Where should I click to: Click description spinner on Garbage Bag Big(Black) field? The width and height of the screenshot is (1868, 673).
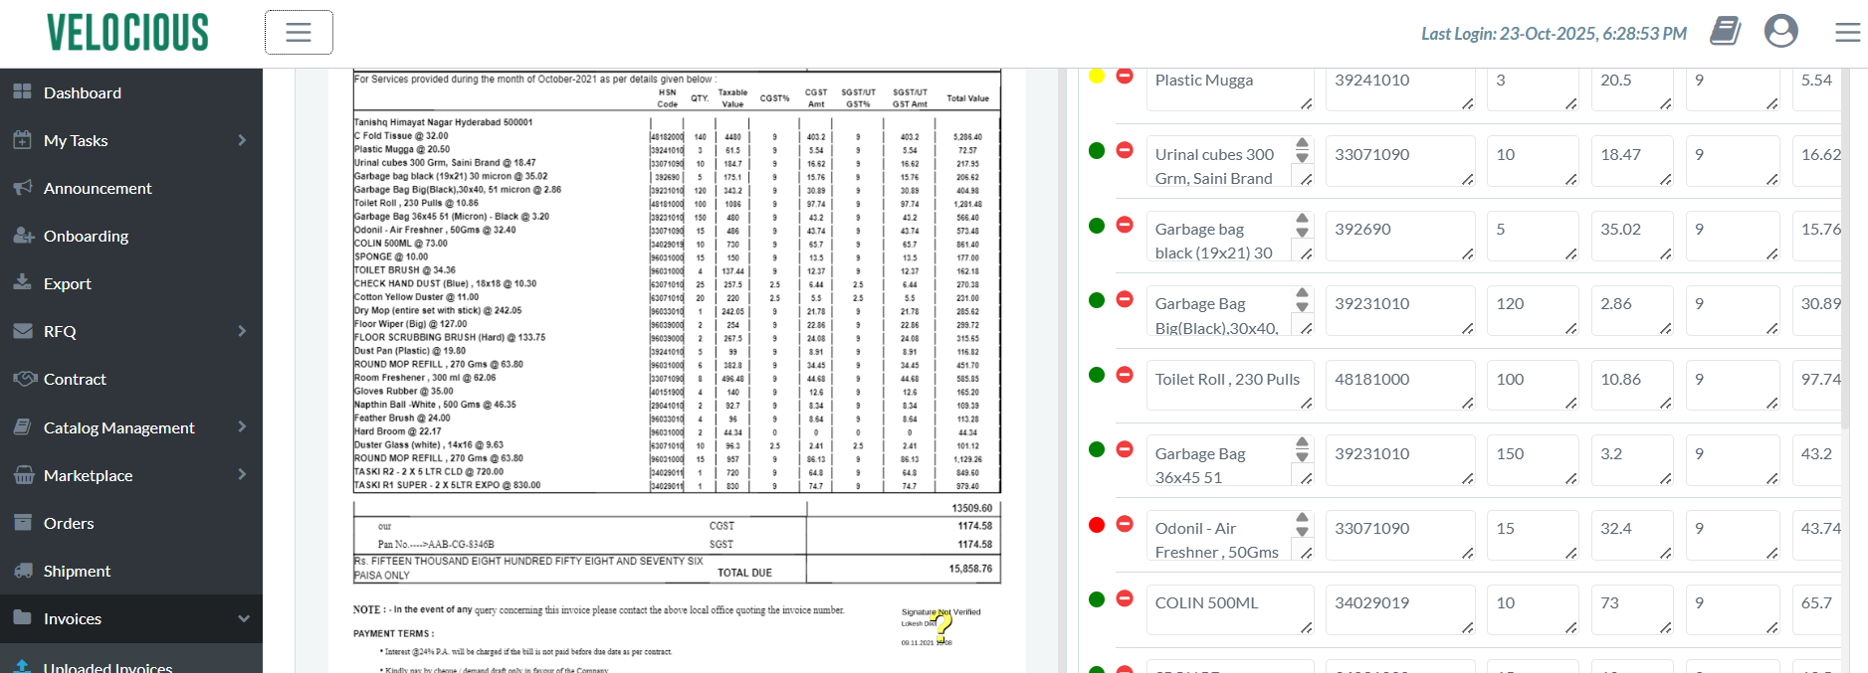[x=1302, y=299]
